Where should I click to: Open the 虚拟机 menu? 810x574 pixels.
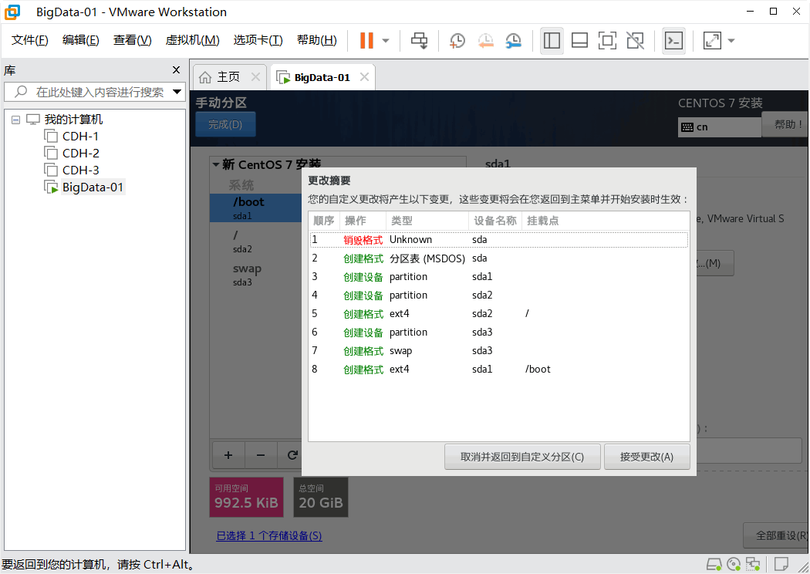click(x=192, y=39)
